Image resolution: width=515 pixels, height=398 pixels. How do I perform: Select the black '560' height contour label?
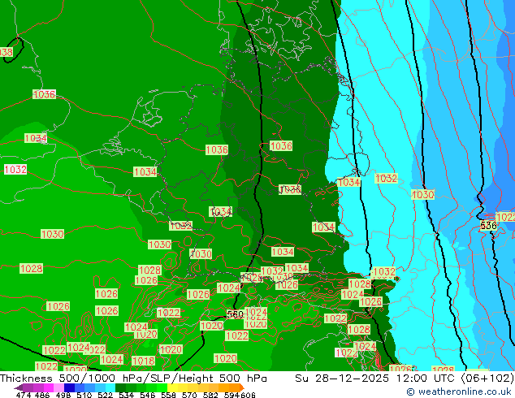pos(236,314)
